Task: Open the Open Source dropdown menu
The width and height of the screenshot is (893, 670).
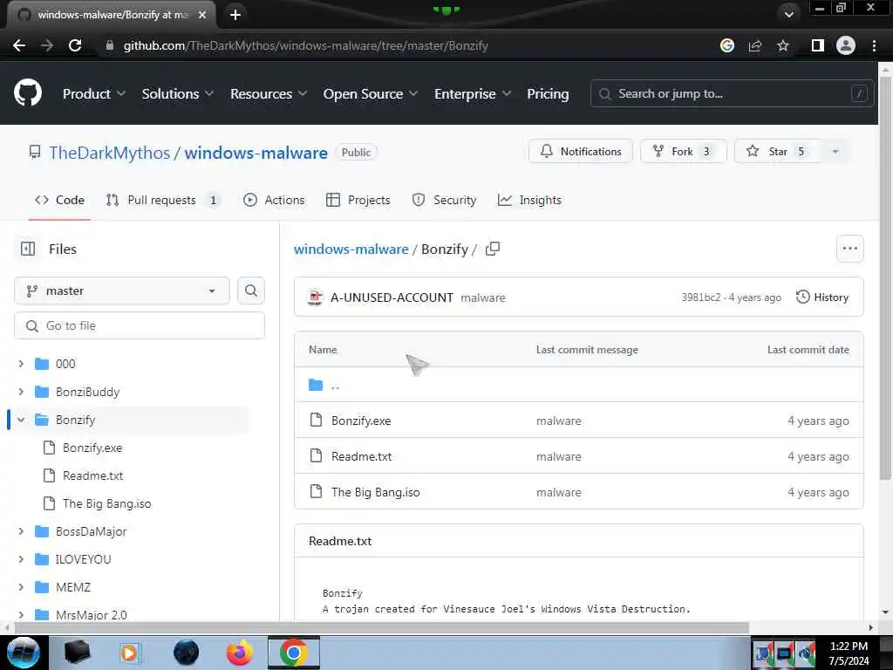Action: 370,93
